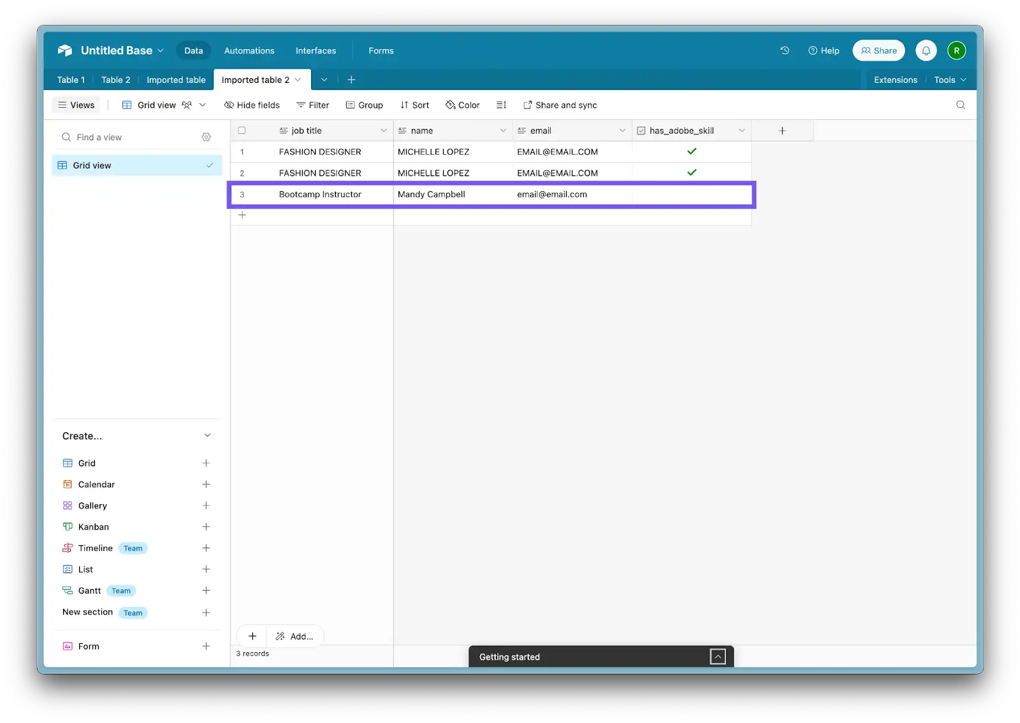Create a Timeline view plus button
Screen dimensions: 1020x723
pyautogui.click(x=206, y=548)
